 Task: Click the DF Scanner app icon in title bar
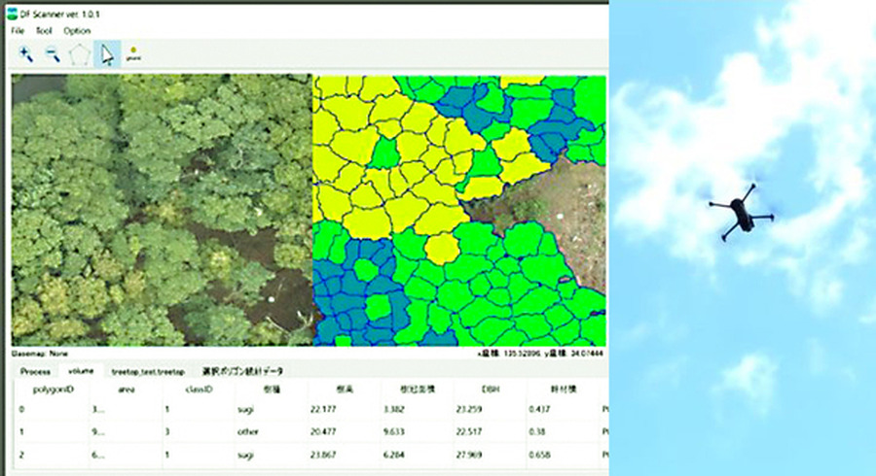pos(12,14)
